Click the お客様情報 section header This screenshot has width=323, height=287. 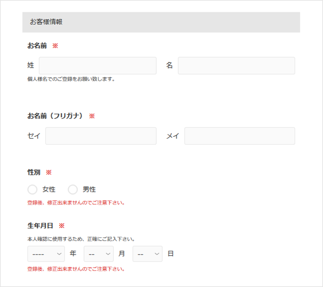[x=161, y=22]
